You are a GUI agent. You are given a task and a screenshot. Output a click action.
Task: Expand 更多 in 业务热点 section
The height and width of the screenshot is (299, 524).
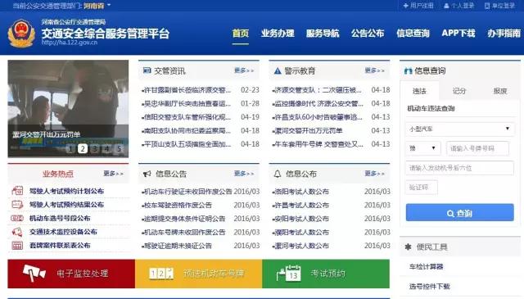click(x=113, y=174)
